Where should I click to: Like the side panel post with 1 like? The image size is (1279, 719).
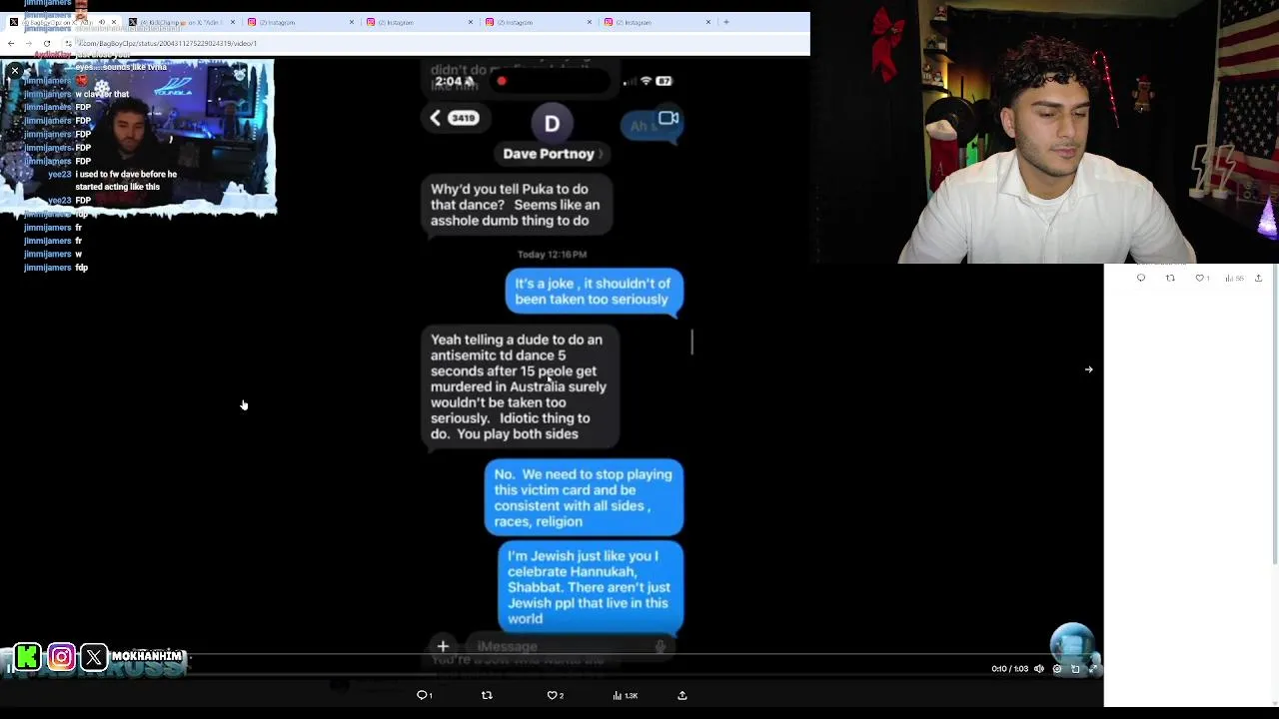pos(1202,279)
